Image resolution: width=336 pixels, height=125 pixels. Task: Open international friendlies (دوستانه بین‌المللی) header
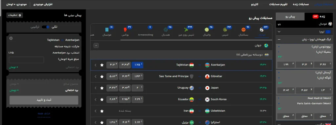181,55
